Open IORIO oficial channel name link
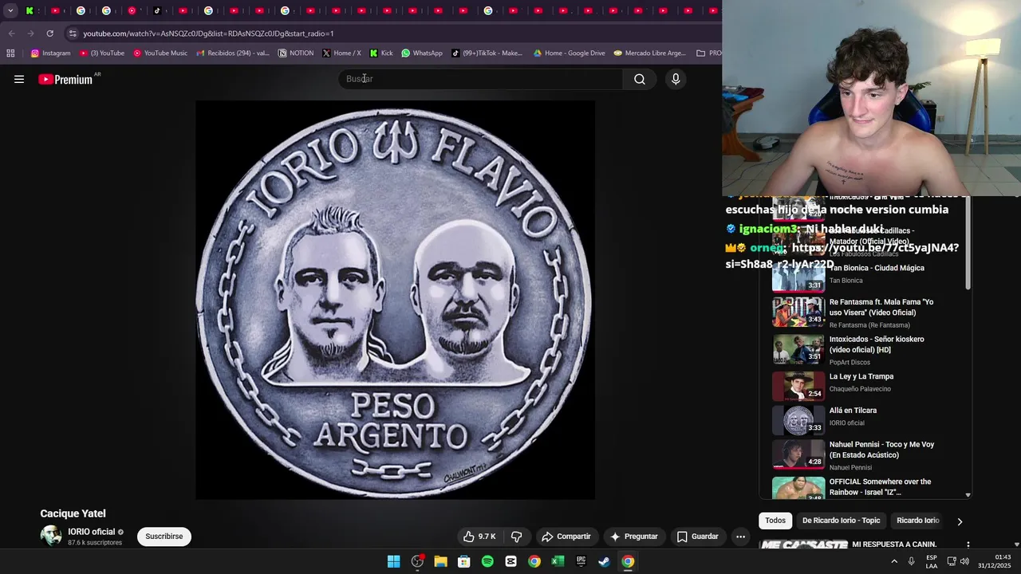 click(x=92, y=532)
